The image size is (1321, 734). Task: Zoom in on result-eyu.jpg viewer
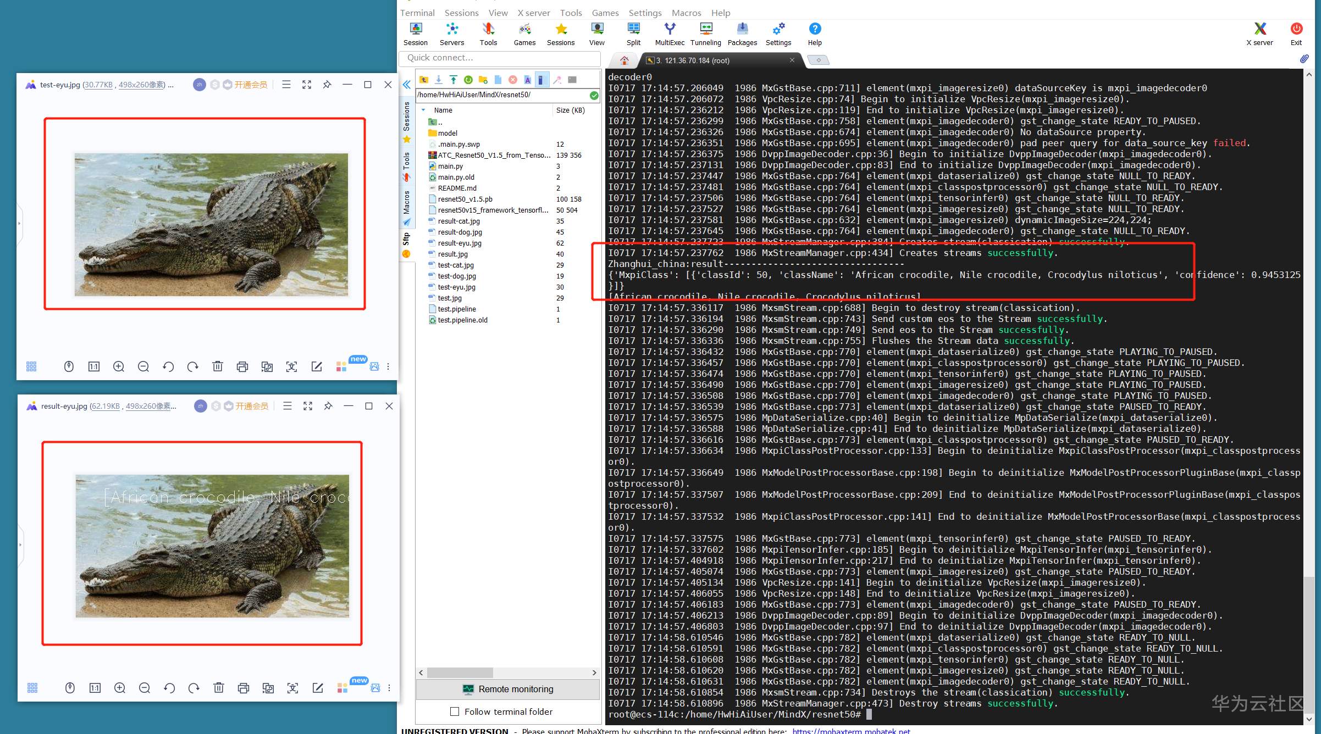120,688
